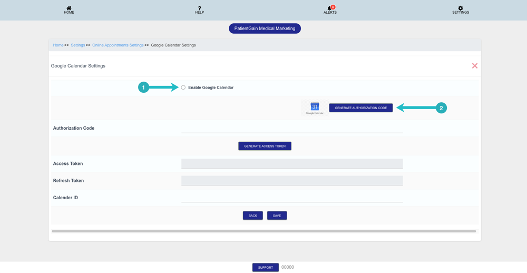Image resolution: width=527 pixels, height=273 pixels.
Task: Click the Refresh Token label
Action: 69,181
